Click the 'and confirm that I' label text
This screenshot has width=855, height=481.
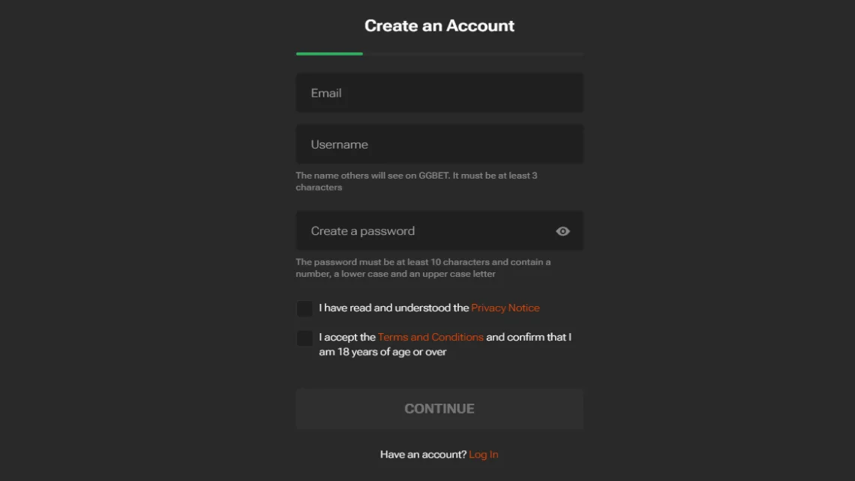[x=529, y=337]
